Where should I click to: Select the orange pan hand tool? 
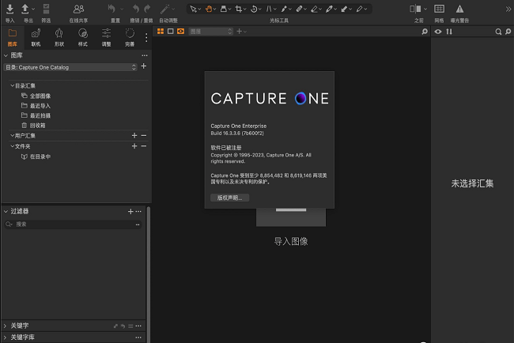coord(209,9)
